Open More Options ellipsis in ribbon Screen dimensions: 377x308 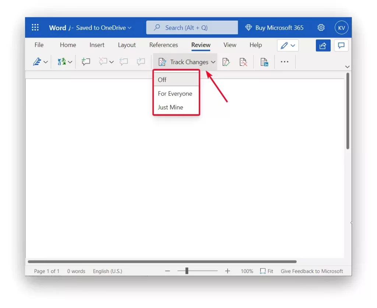285,62
